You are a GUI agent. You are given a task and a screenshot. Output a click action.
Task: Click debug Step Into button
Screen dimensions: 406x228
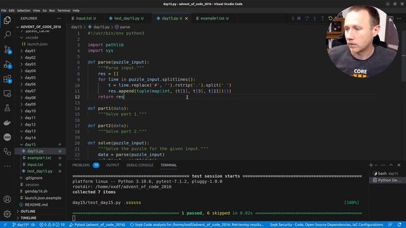[x=315, y=18]
